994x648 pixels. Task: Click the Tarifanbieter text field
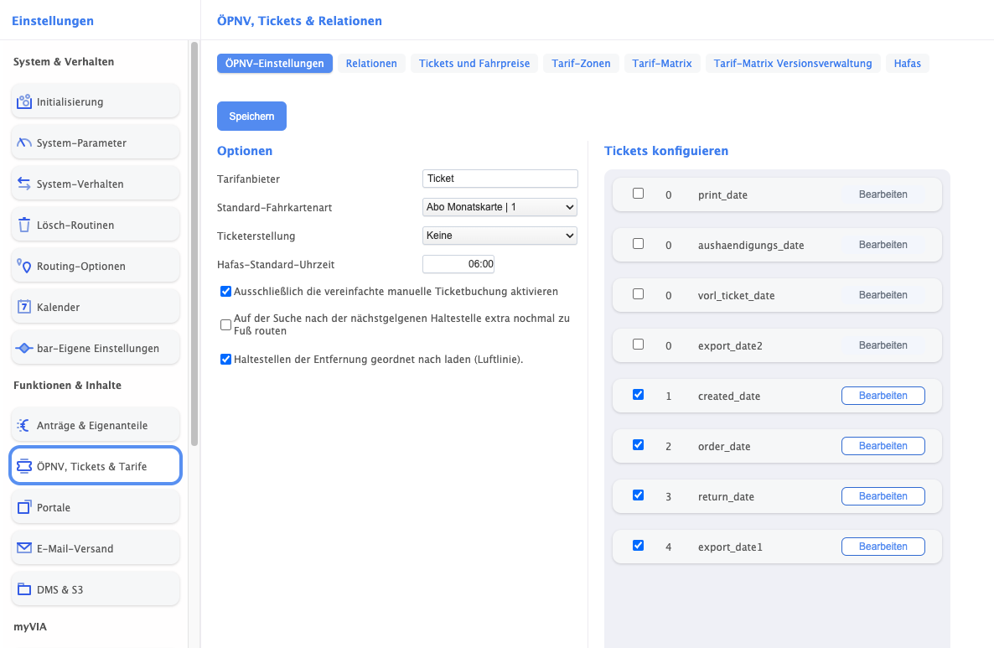pyautogui.click(x=500, y=179)
